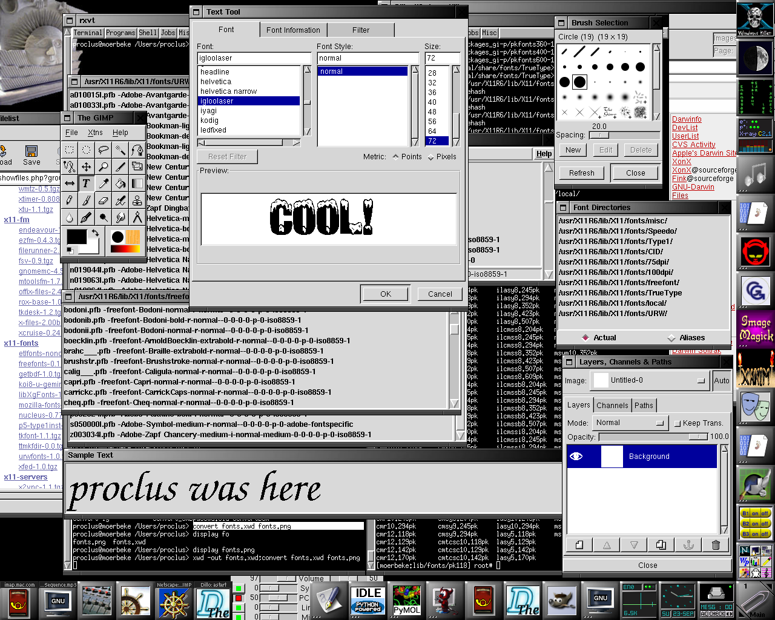Click Cancel in the Text Tool dialog
Image resolution: width=775 pixels, height=620 pixels.
(x=440, y=294)
